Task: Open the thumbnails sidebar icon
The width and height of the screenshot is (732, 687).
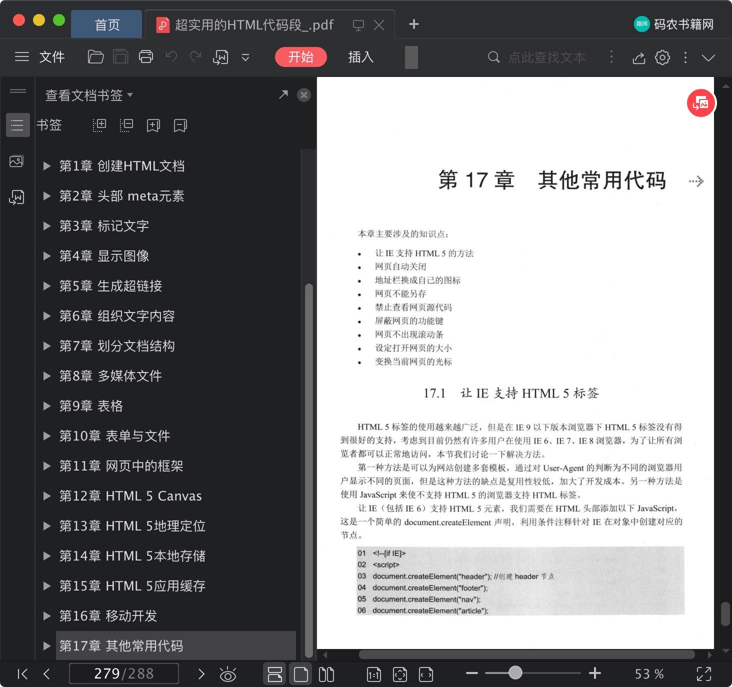Action: [17, 161]
